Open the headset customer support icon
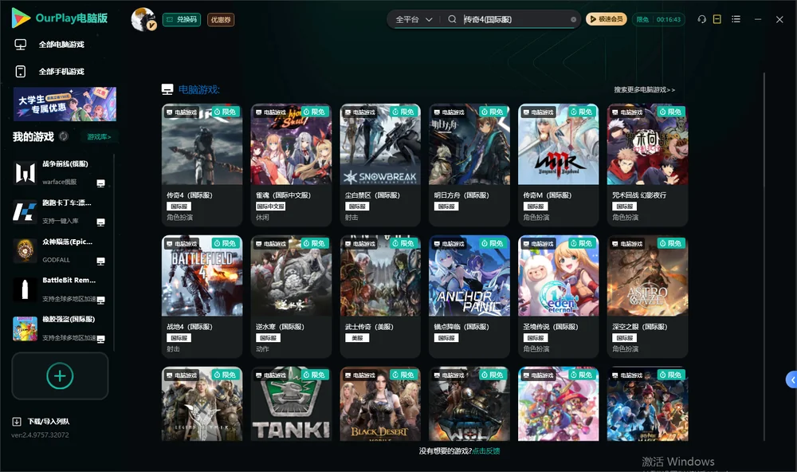The width and height of the screenshot is (797, 472). click(702, 19)
